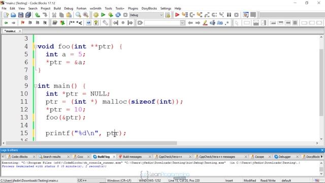Undo the last edit
The height and width of the screenshot is (183, 325).
click(x=38, y=15)
